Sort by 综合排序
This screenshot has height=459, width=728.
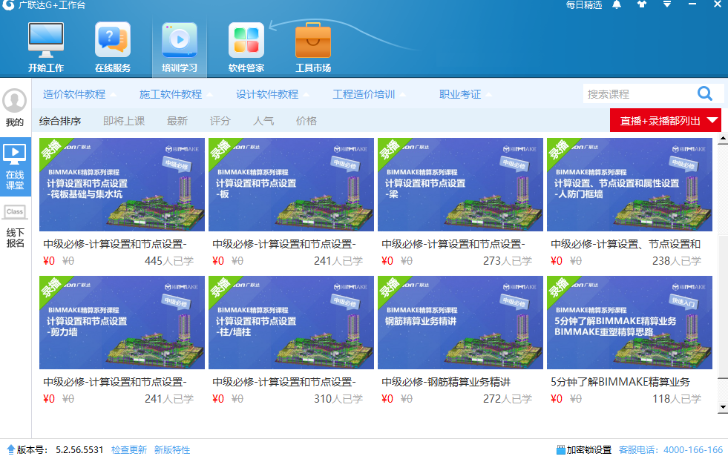pos(60,121)
